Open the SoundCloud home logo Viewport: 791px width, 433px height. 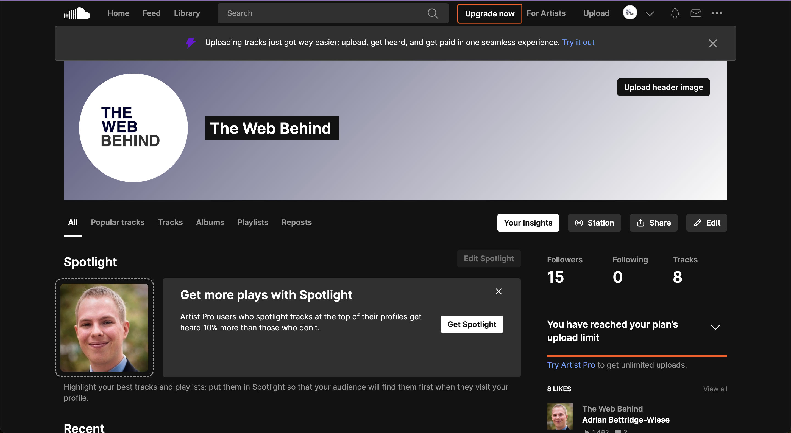pyautogui.click(x=76, y=13)
